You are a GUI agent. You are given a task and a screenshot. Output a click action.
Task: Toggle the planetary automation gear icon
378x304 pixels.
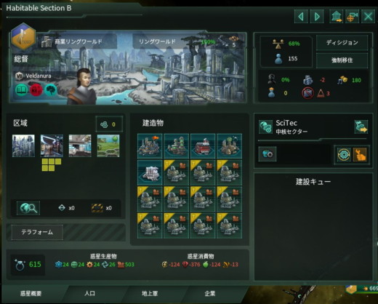click(344, 154)
